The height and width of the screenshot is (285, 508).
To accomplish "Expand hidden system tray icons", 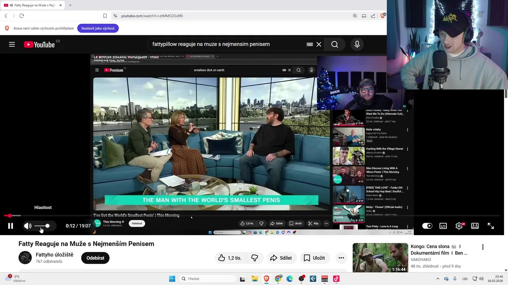I will point(438,279).
